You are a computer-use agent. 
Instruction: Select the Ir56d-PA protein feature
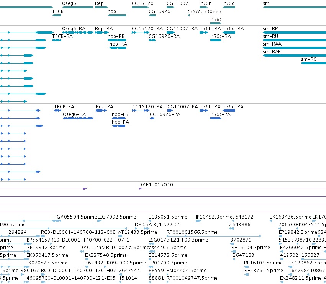click(229, 111)
